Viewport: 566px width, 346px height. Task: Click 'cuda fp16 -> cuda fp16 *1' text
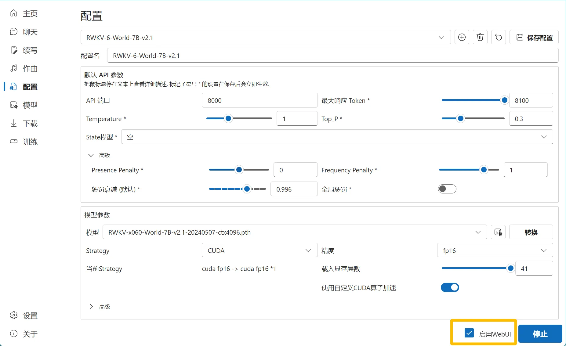click(239, 269)
